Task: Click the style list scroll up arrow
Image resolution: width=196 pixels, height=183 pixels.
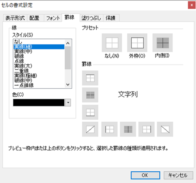Action: tap(68, 43)
